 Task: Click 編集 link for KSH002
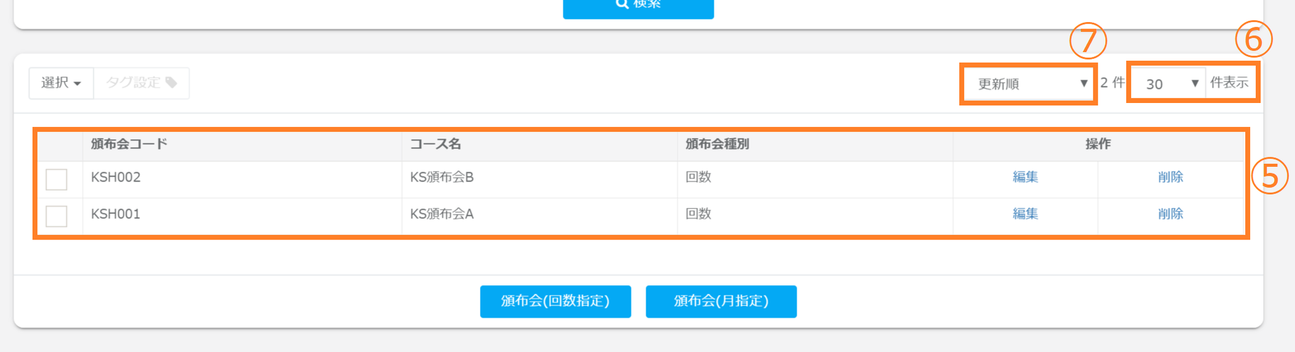(1025, 177)
